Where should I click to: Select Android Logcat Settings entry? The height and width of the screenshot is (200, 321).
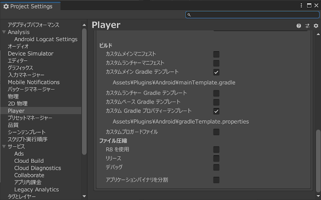[x=46, y=39]
